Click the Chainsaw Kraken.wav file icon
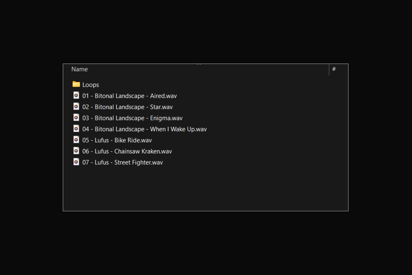Image resolution: width=412 pixels, height=275 pixels. 76,151
